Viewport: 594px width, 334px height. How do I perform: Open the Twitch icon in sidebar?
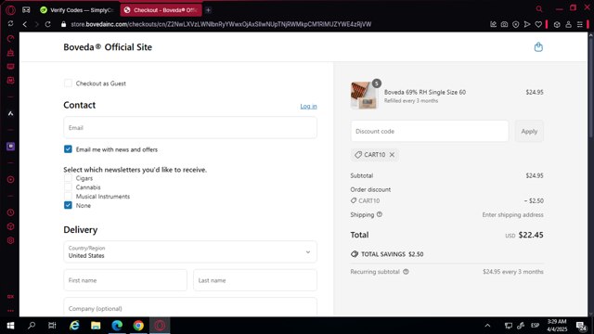tap(10, 67)
